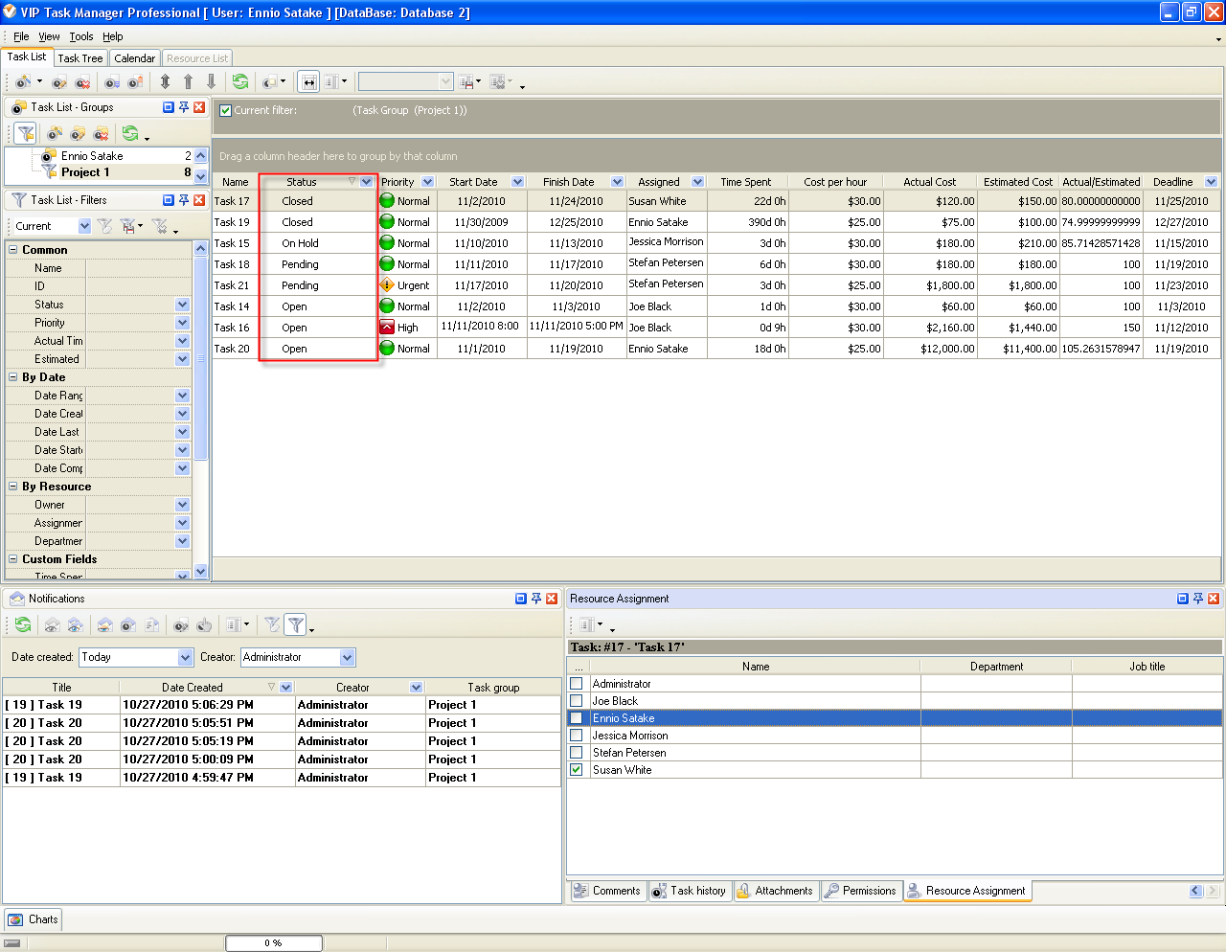The height and width of the screenshot is (952, 1226).
Task: Open the Tools menu
Action: [81, 36]
